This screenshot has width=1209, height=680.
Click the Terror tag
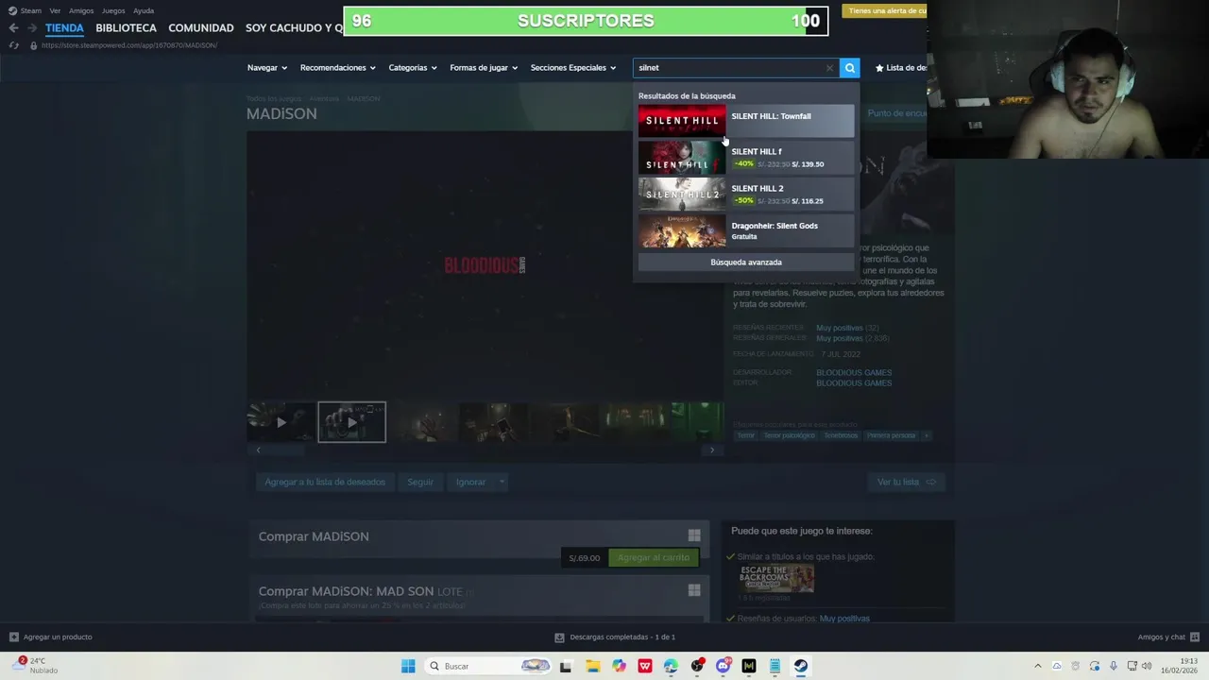tap(746, 435)
